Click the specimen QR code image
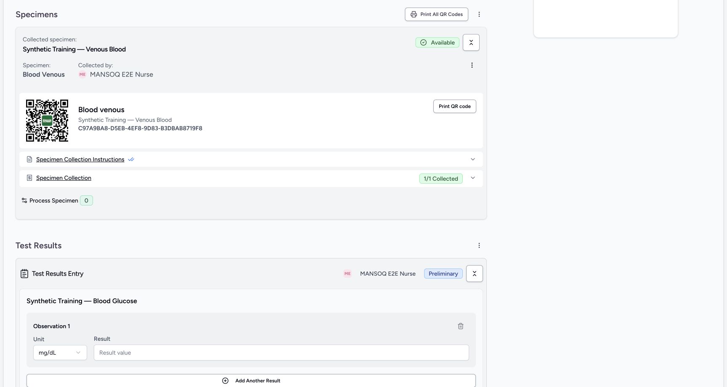This screenshot has height=387, width=727. pos(47,121)
